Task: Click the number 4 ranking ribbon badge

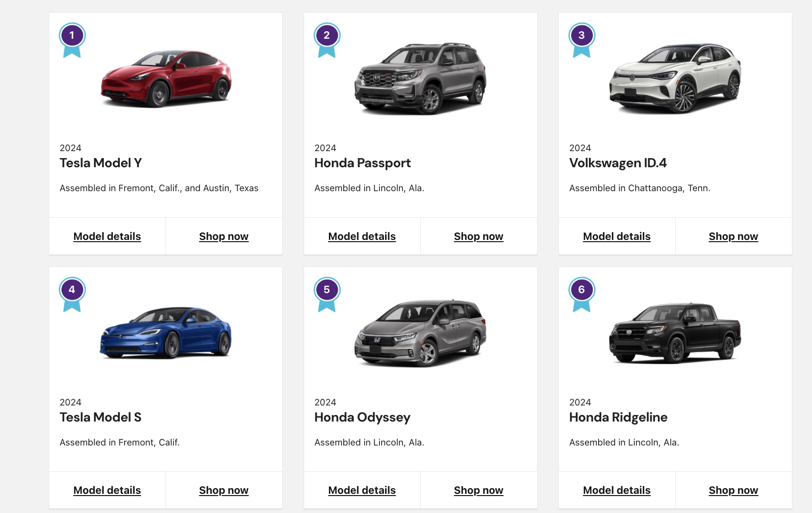Action: tap(72, 293)
